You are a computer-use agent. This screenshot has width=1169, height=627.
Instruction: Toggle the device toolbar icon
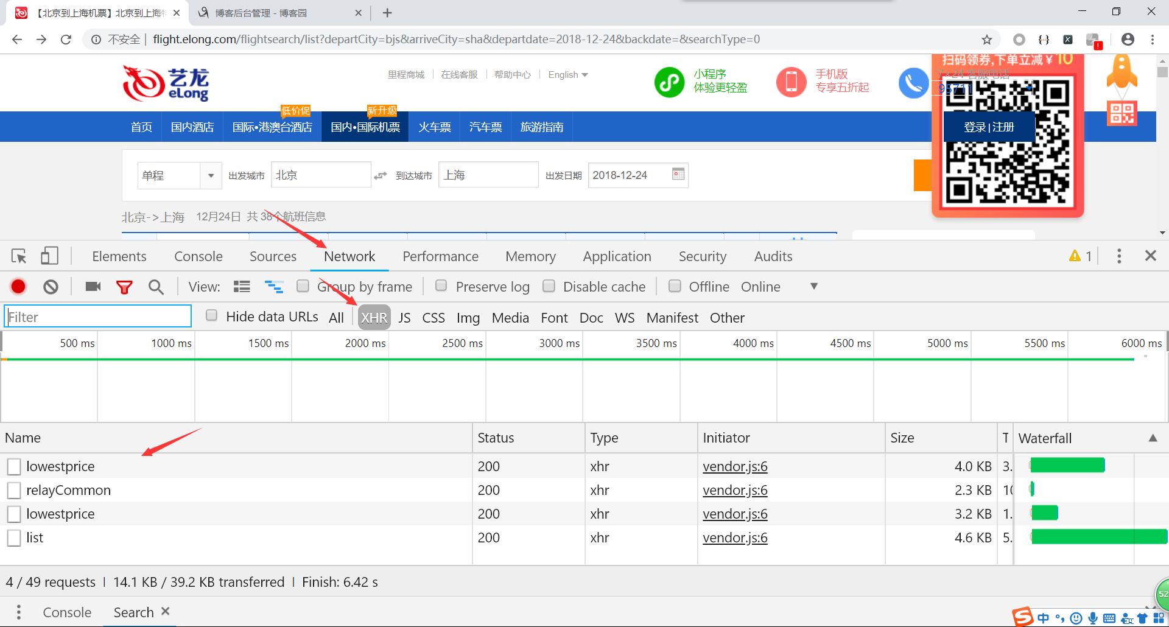pos(49,256)
